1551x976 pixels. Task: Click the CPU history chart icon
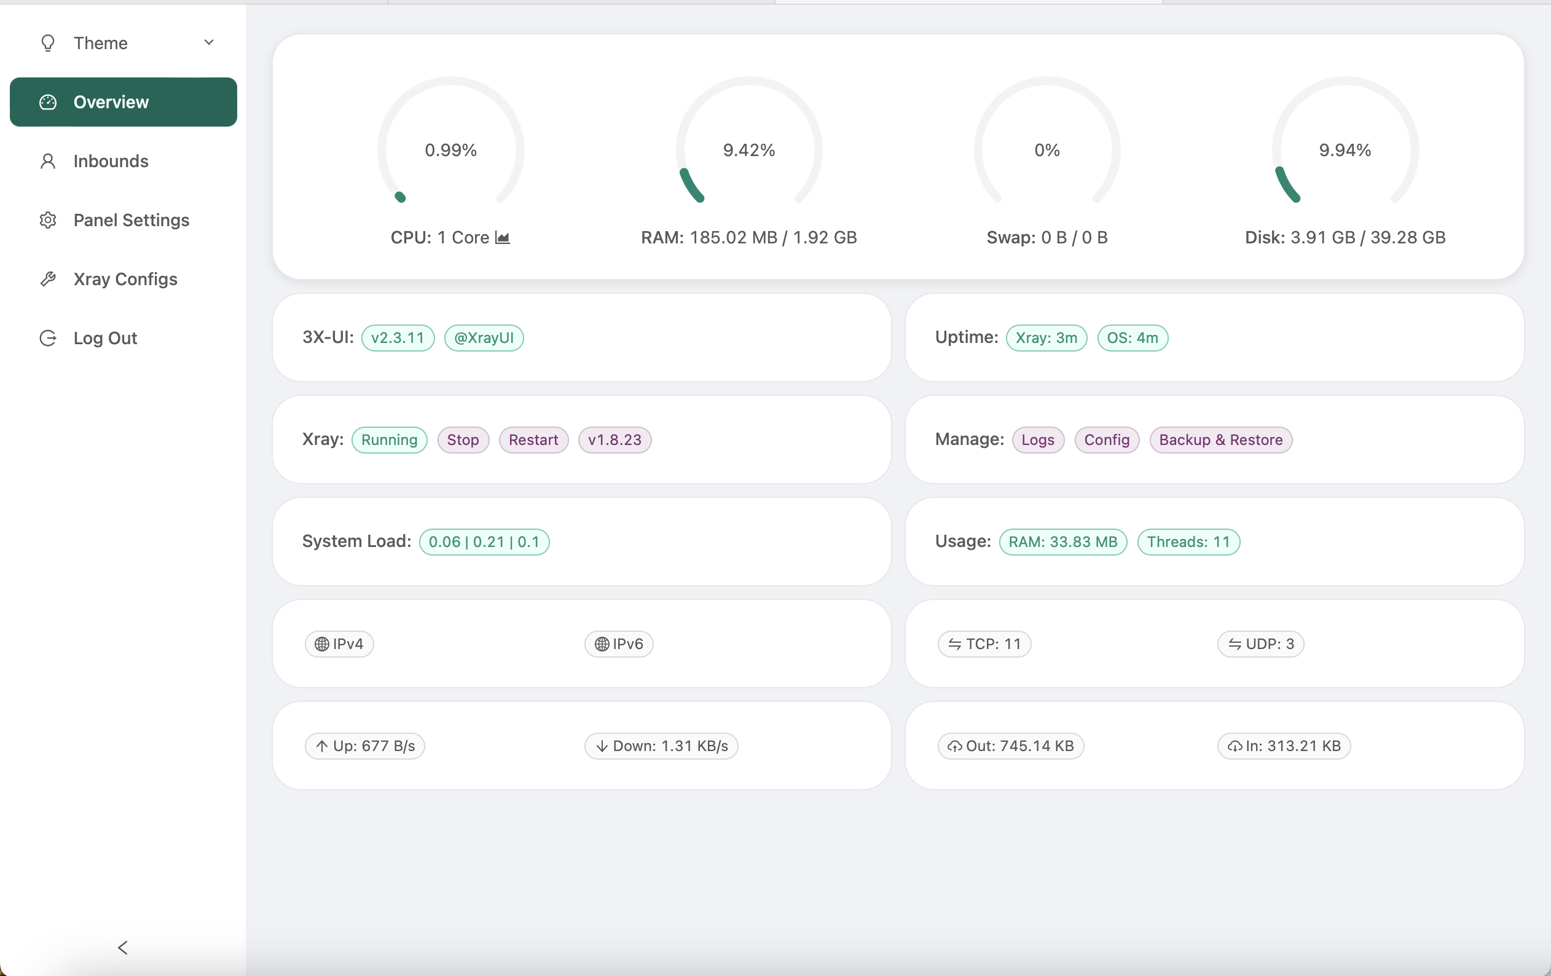point(503,238)
